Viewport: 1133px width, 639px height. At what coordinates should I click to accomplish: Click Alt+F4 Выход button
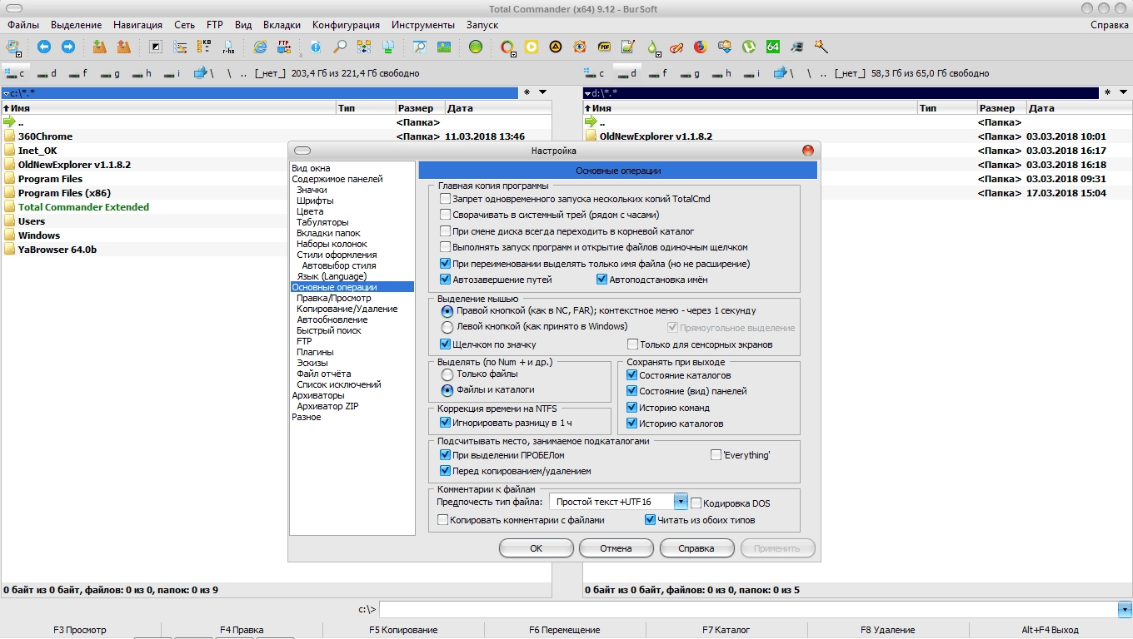tap(1050, 630)
